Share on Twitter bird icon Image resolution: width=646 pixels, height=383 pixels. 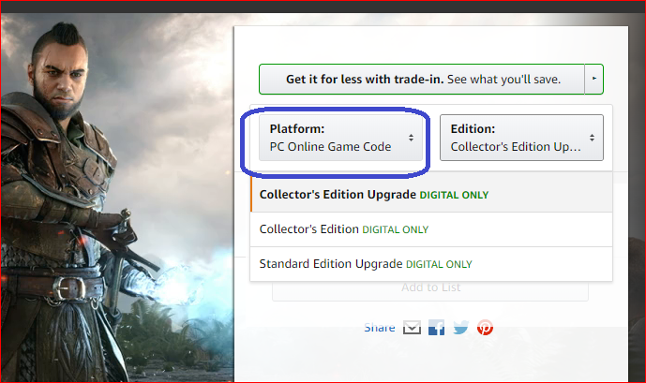(460, 328)
